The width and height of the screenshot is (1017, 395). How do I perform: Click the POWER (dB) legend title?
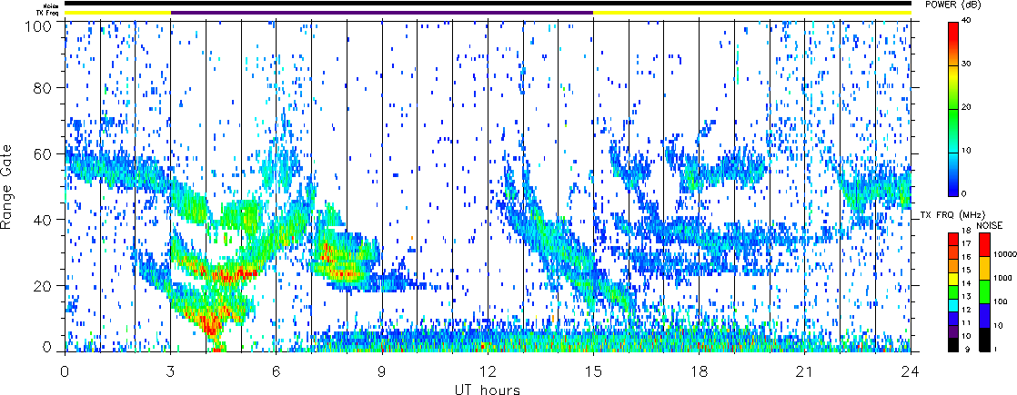(x=955, y=5)
